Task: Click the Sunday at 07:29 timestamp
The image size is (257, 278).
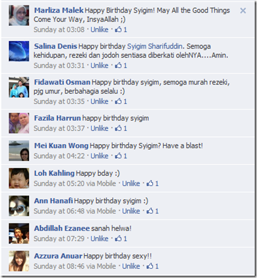Action: [59, 239]
